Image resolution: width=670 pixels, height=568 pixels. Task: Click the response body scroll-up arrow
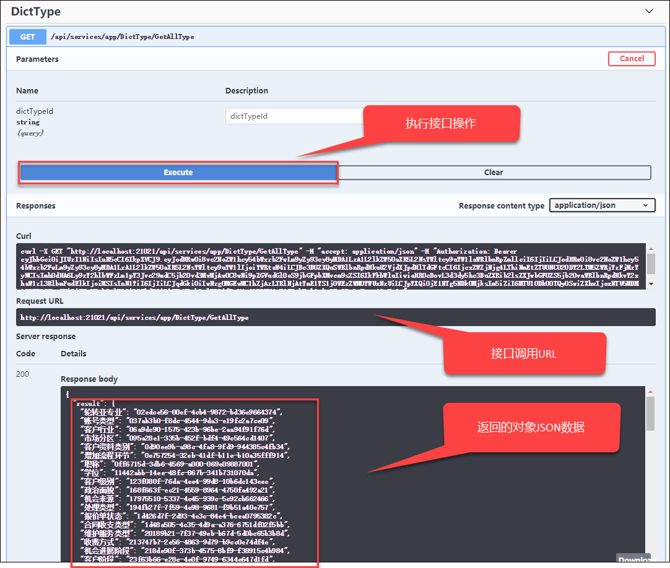pos(651,392)
